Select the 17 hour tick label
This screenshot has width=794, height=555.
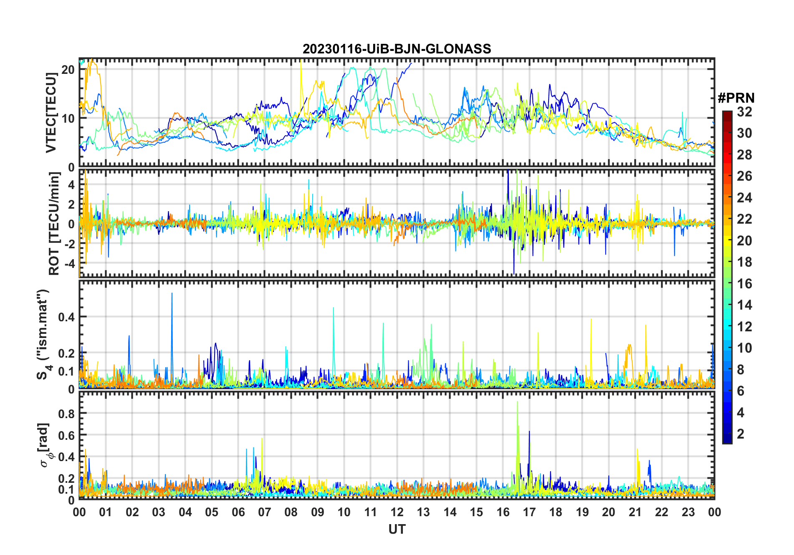[529, 512]
